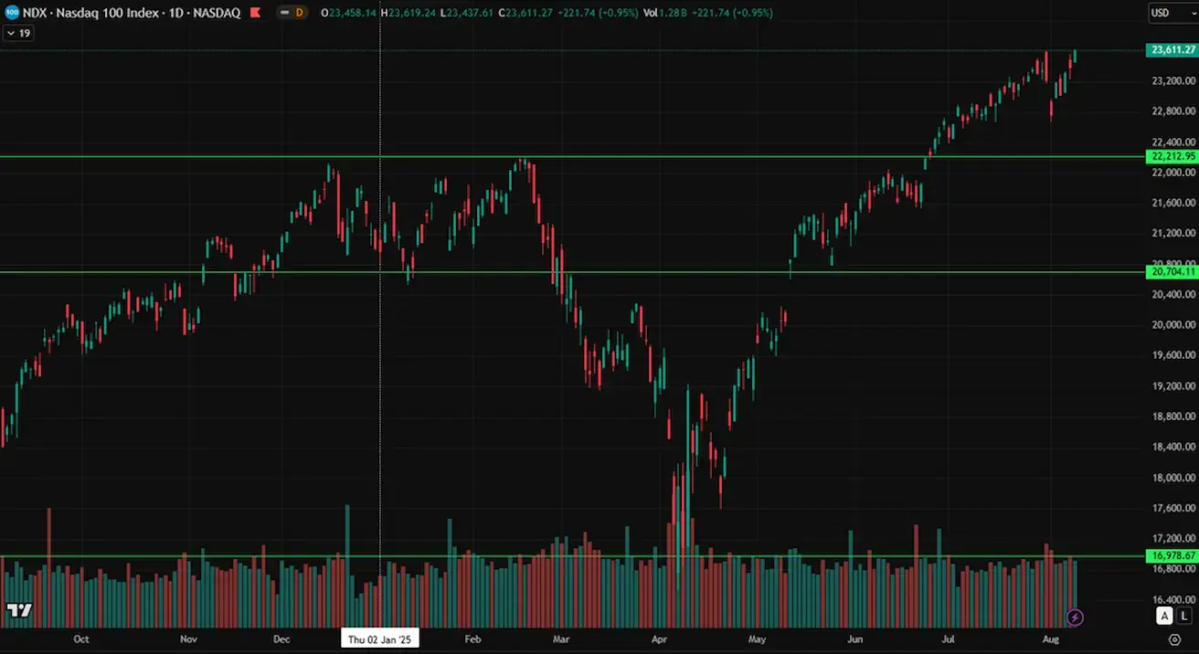
Task: Click the TradingView logo
Action: coord(19,610)
